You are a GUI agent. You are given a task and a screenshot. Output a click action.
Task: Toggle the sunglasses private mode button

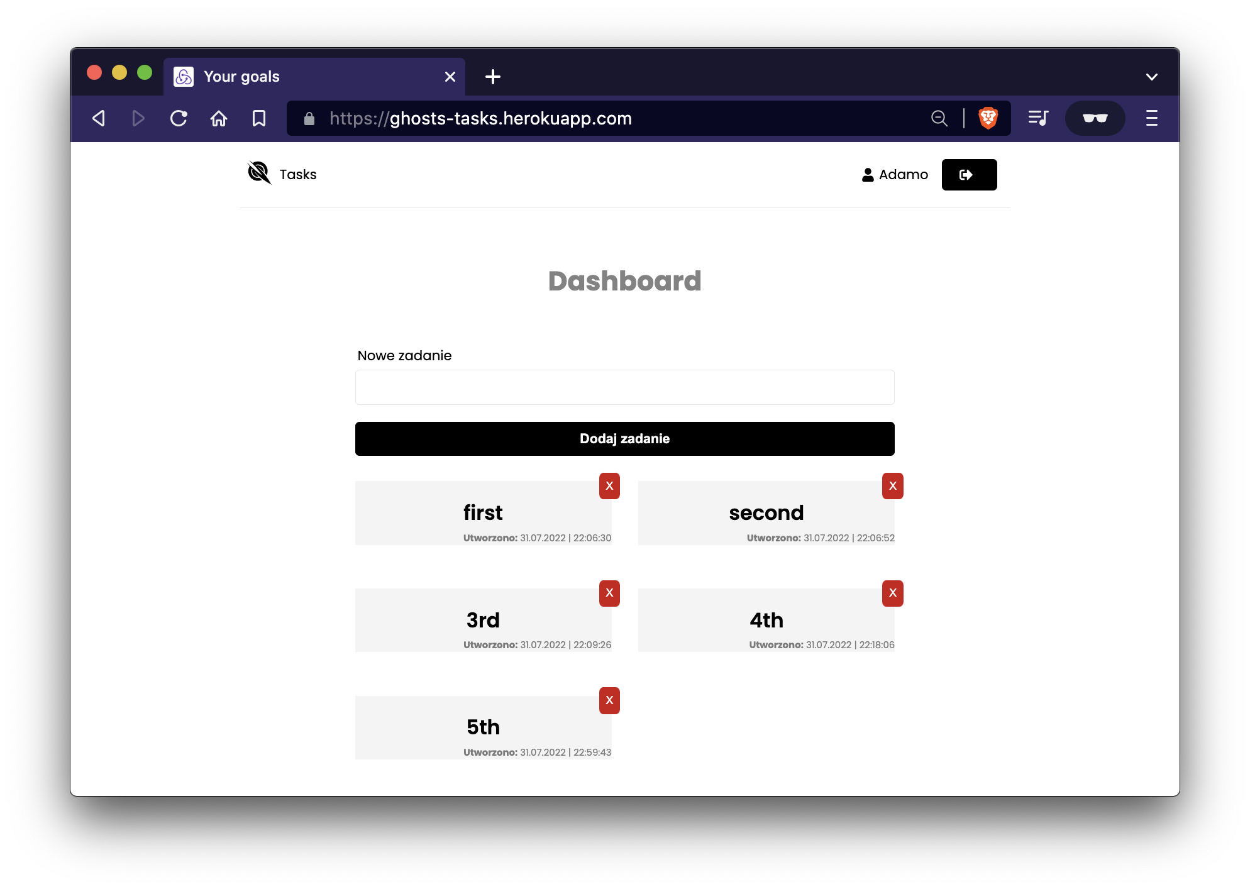point(1095,118)
